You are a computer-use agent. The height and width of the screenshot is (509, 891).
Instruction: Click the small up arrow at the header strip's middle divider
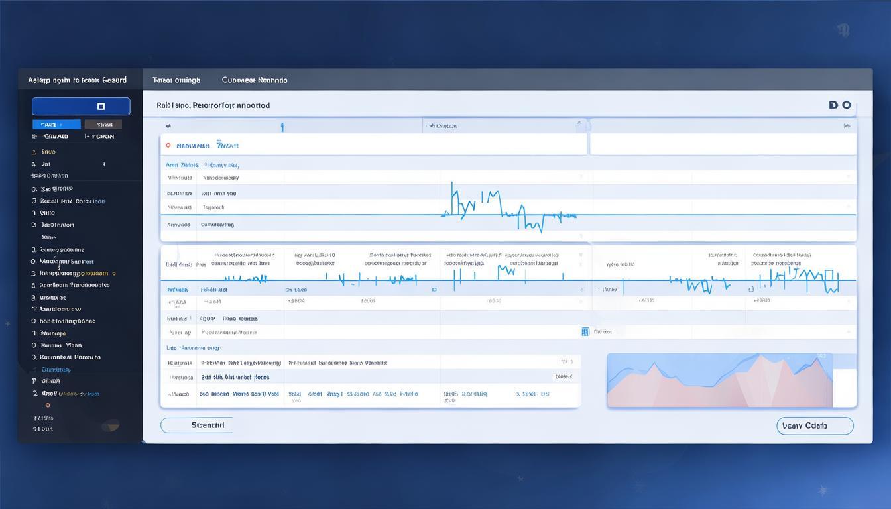pyautogui.click(x=579, y=123)
